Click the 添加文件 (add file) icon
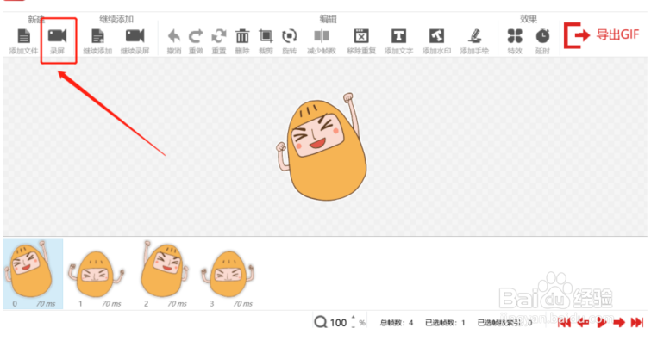651x341 pixels. pyautogui.click(x=24, y=36)
